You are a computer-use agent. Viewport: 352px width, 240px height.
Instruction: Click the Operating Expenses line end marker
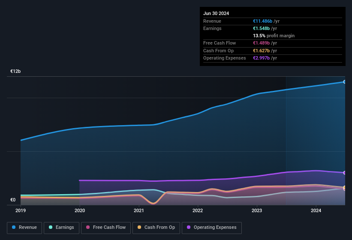point(345,173)
